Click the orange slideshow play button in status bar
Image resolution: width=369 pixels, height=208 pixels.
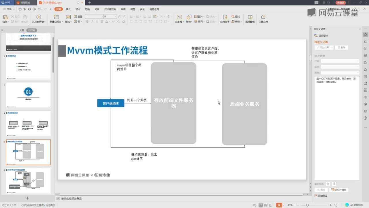tap(279, 205)
